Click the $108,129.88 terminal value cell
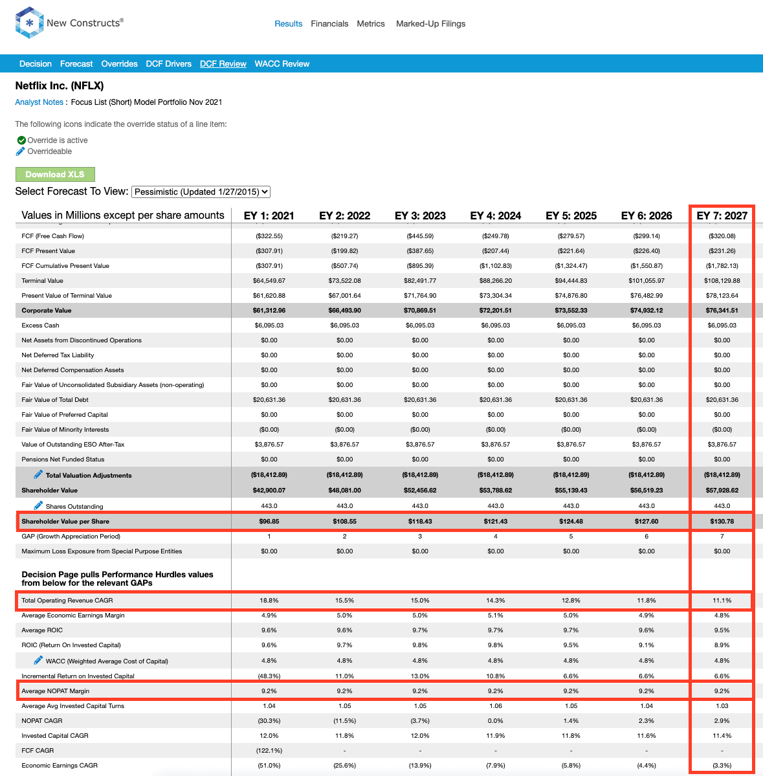This screenshot has width=763, height=776. pyautogui.click(x=722, y=281)
